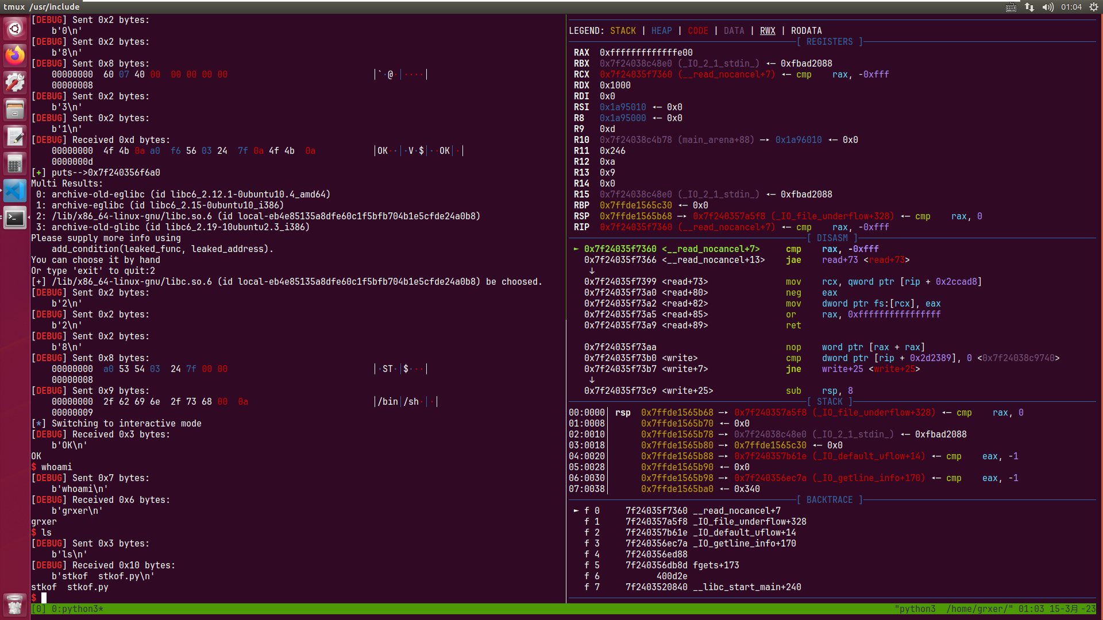The image size is (1103, 620).
Task: Click the 'jae read+73' disassembly line
Action: 747,260
